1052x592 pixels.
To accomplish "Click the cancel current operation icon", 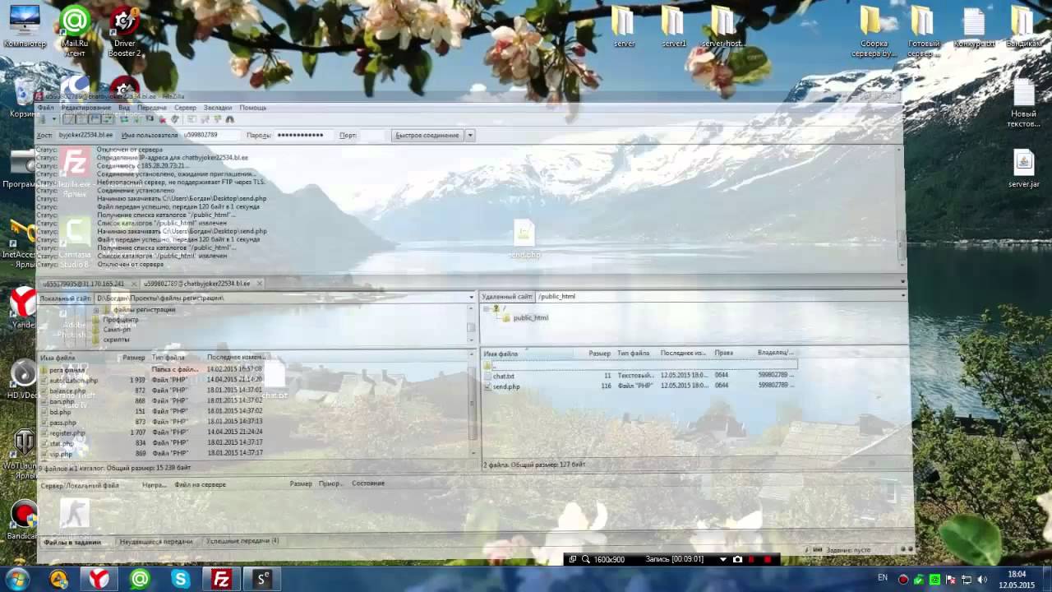I will coord(150,119).
